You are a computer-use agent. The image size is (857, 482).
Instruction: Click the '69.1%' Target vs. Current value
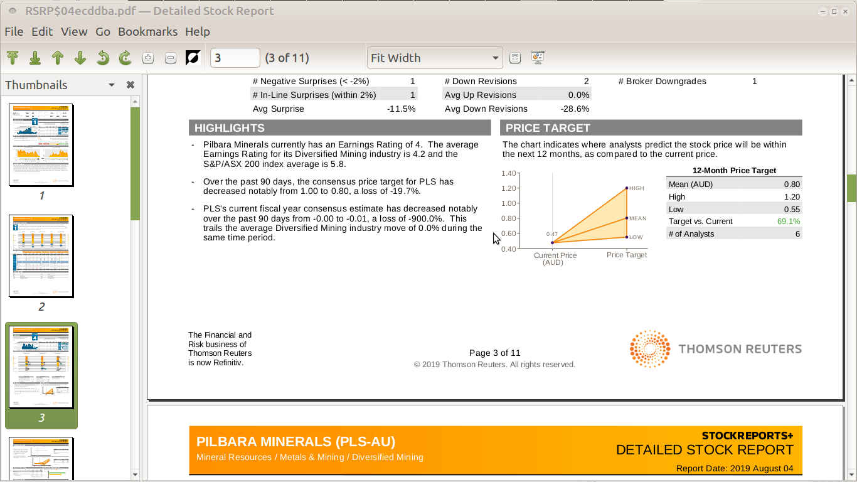coord(789,222)
